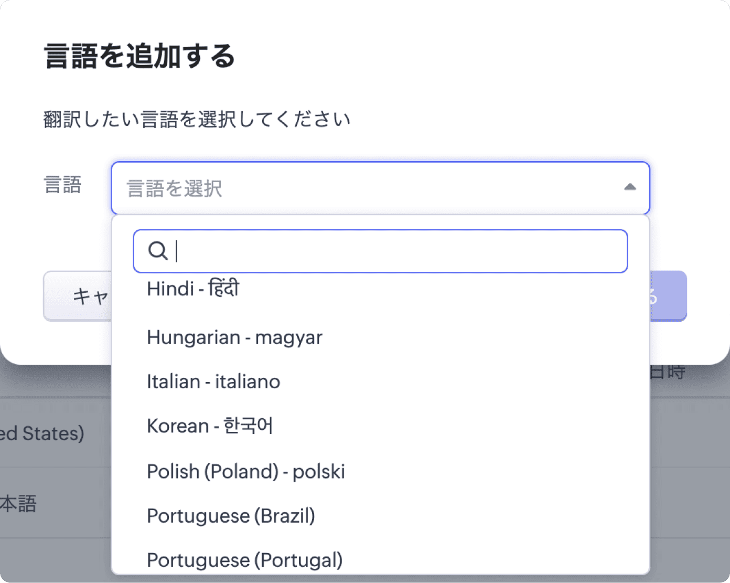Image resolution: width=730 pixels, height=583 pixels.
Task: Click the 言語を追加する dialog title
Action: pyautogui.click(x=139, y=57)
